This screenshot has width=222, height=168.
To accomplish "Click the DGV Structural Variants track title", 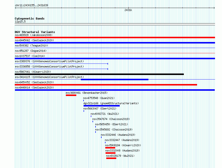I will tap(35, 32).
